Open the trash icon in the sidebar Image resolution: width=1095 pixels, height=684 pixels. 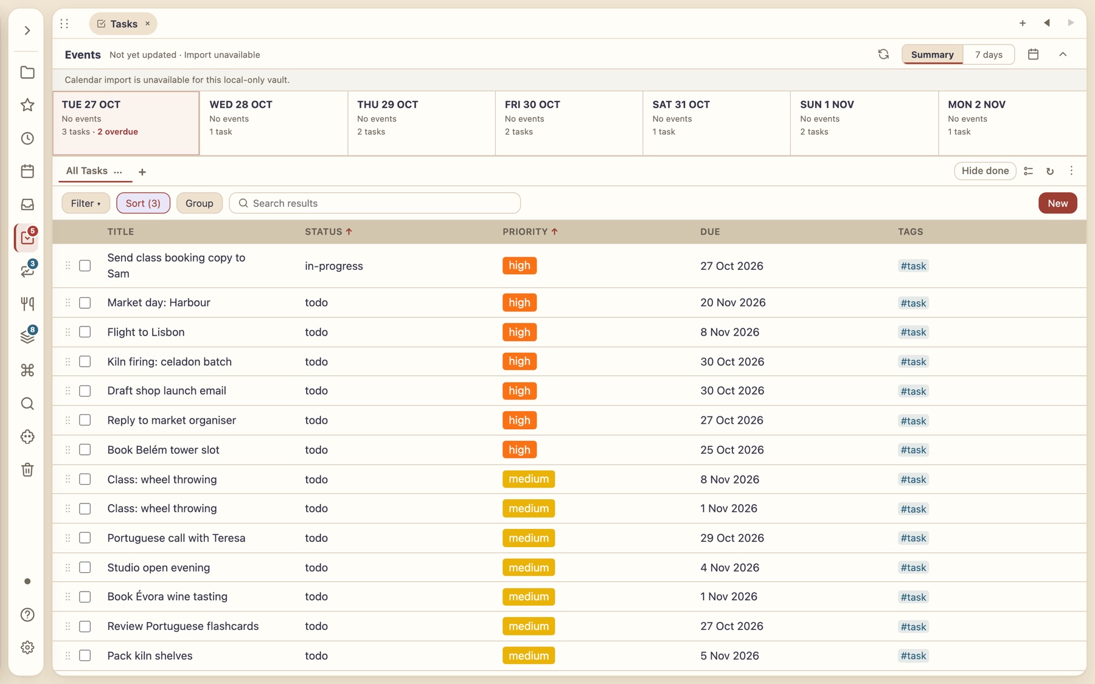click(27, 470)
